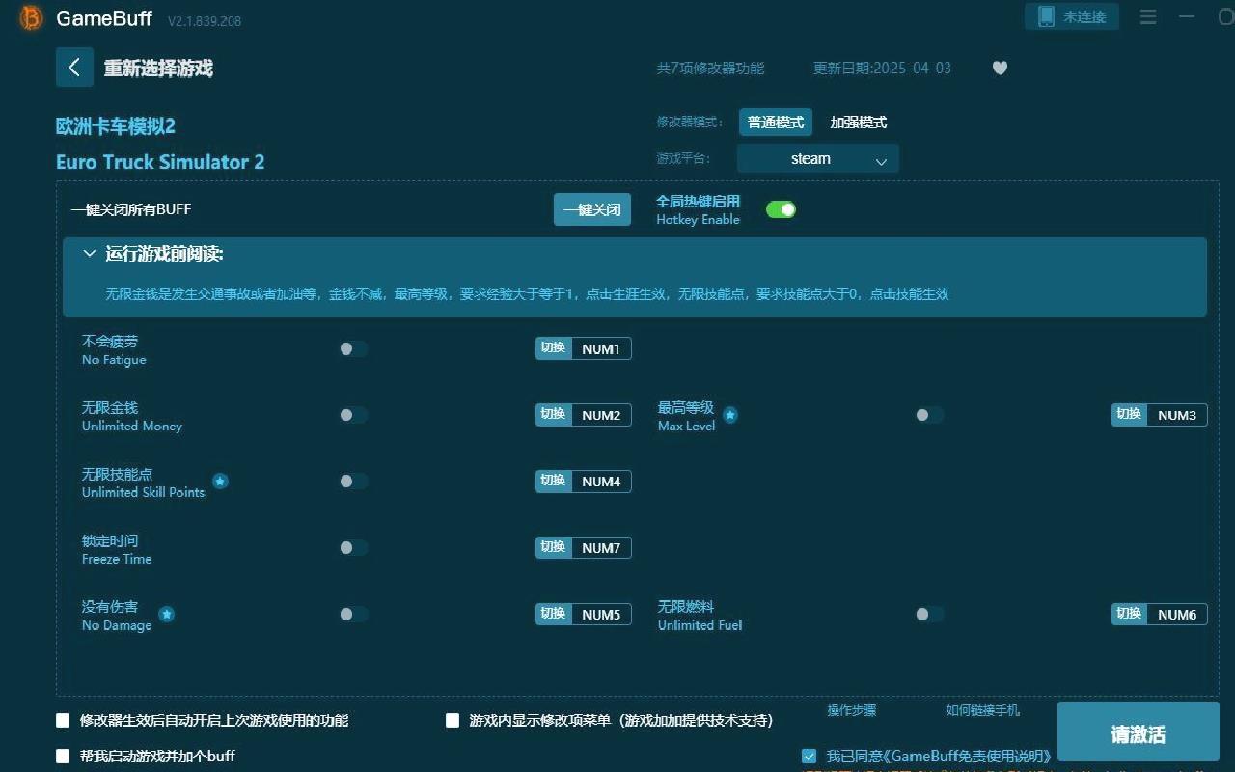The image size is (1235, 772).
Task: Click the heart favorite icon
Action: click(1000, 68)
